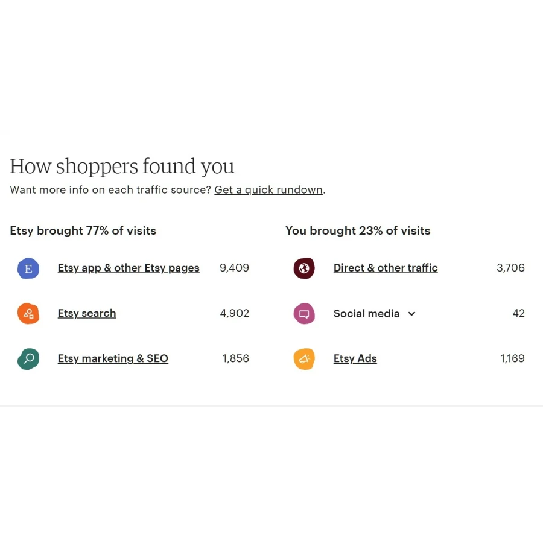Click the orange Etsy search shapes icon
The width and height of the screenshot is (543, 543).
point(28,313)
